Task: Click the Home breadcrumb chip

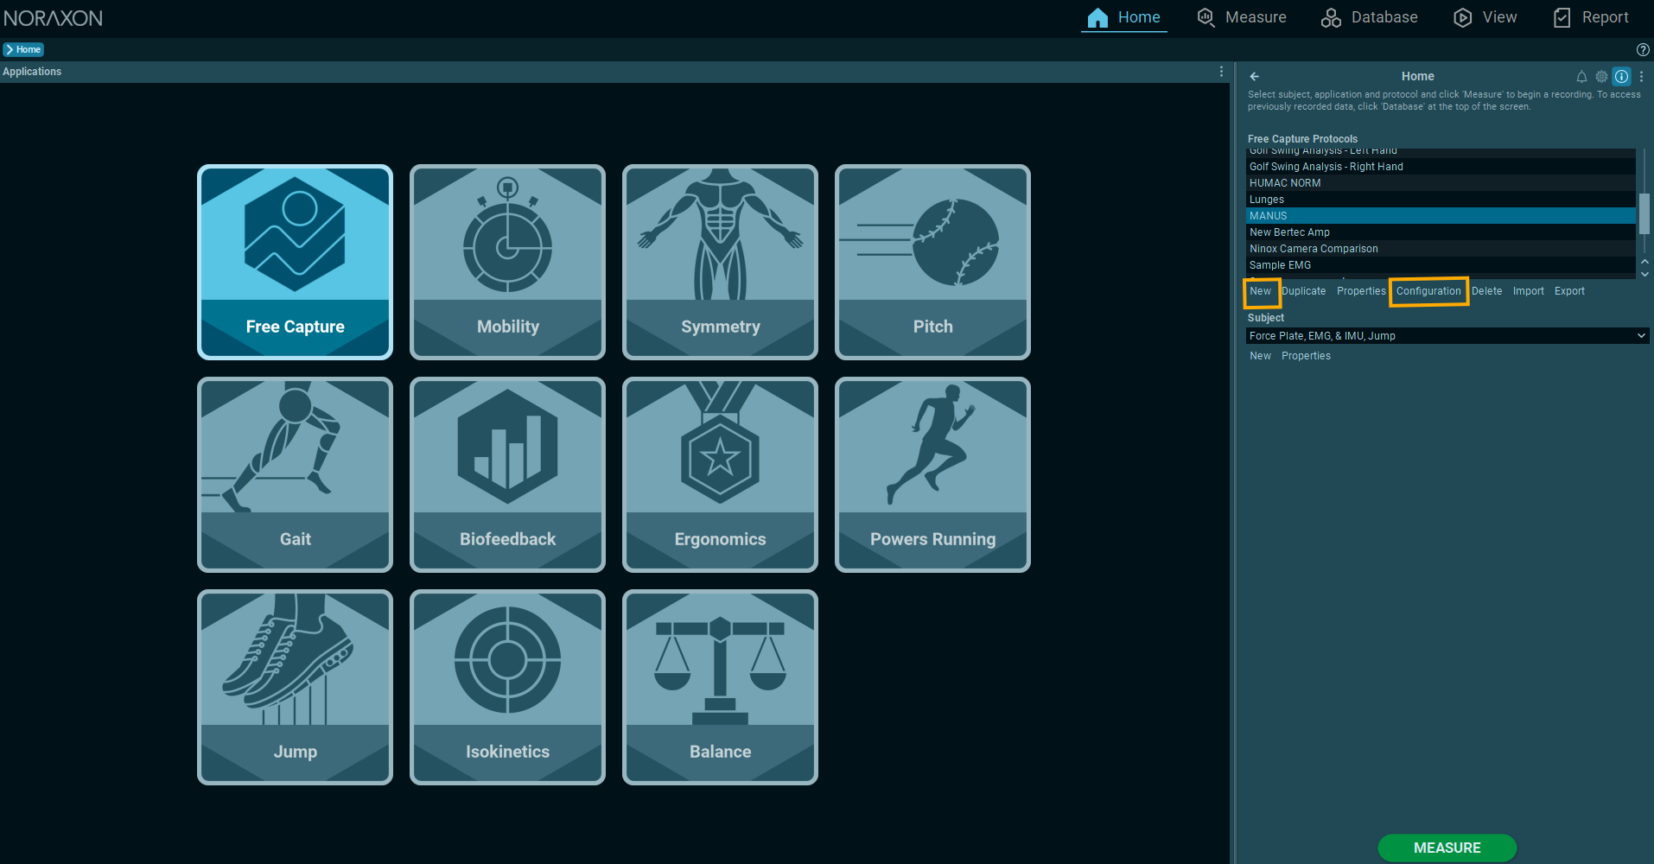Action: coord(23,49)
